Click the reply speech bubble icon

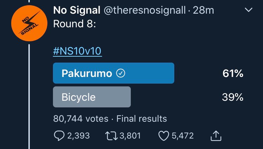click(59, 135)
